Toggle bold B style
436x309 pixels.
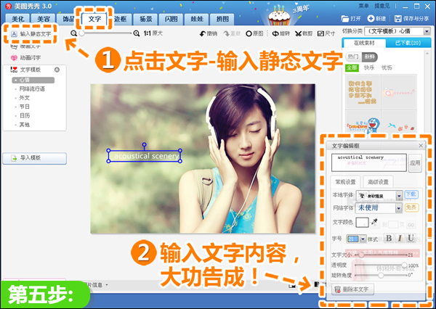(389, 238)
